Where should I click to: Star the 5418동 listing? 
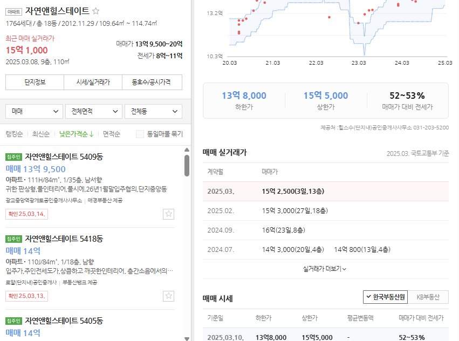[x=169, y=296]
